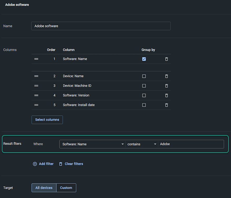The width and height of the screenshot is (231, 198).
Task: Remove the Device: Machine ID column
Action: (167, 86)
